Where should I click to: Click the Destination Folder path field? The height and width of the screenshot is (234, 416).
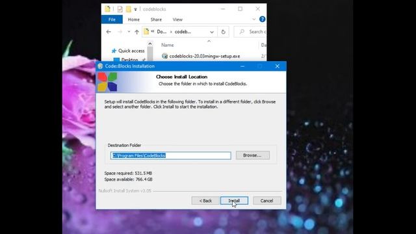coord(170,155)
